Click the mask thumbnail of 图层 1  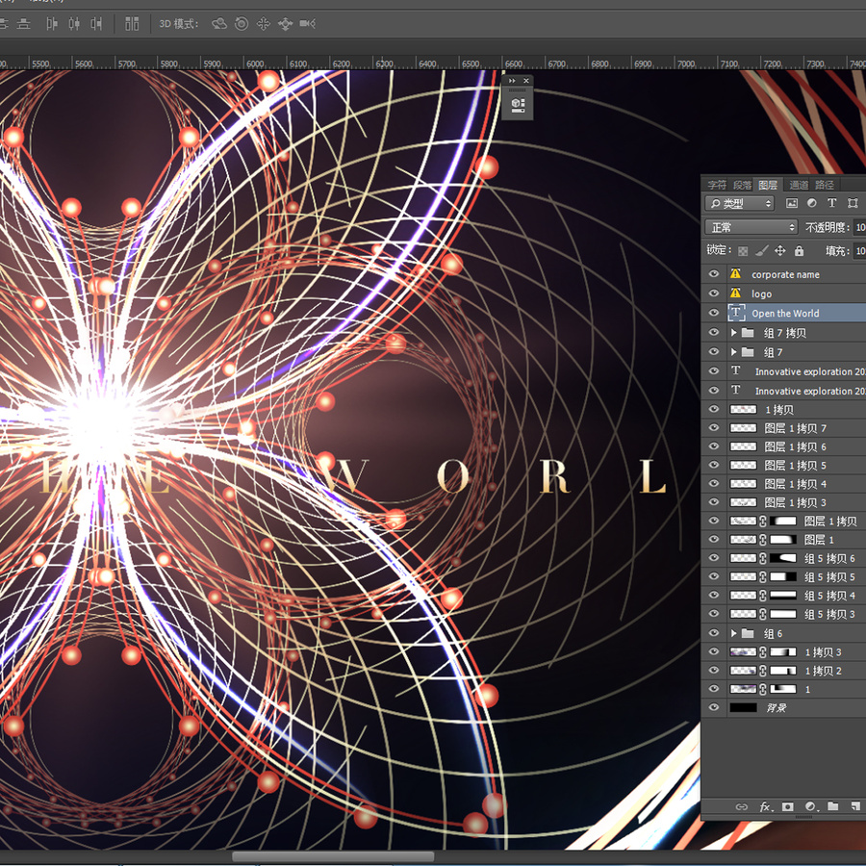783,540
